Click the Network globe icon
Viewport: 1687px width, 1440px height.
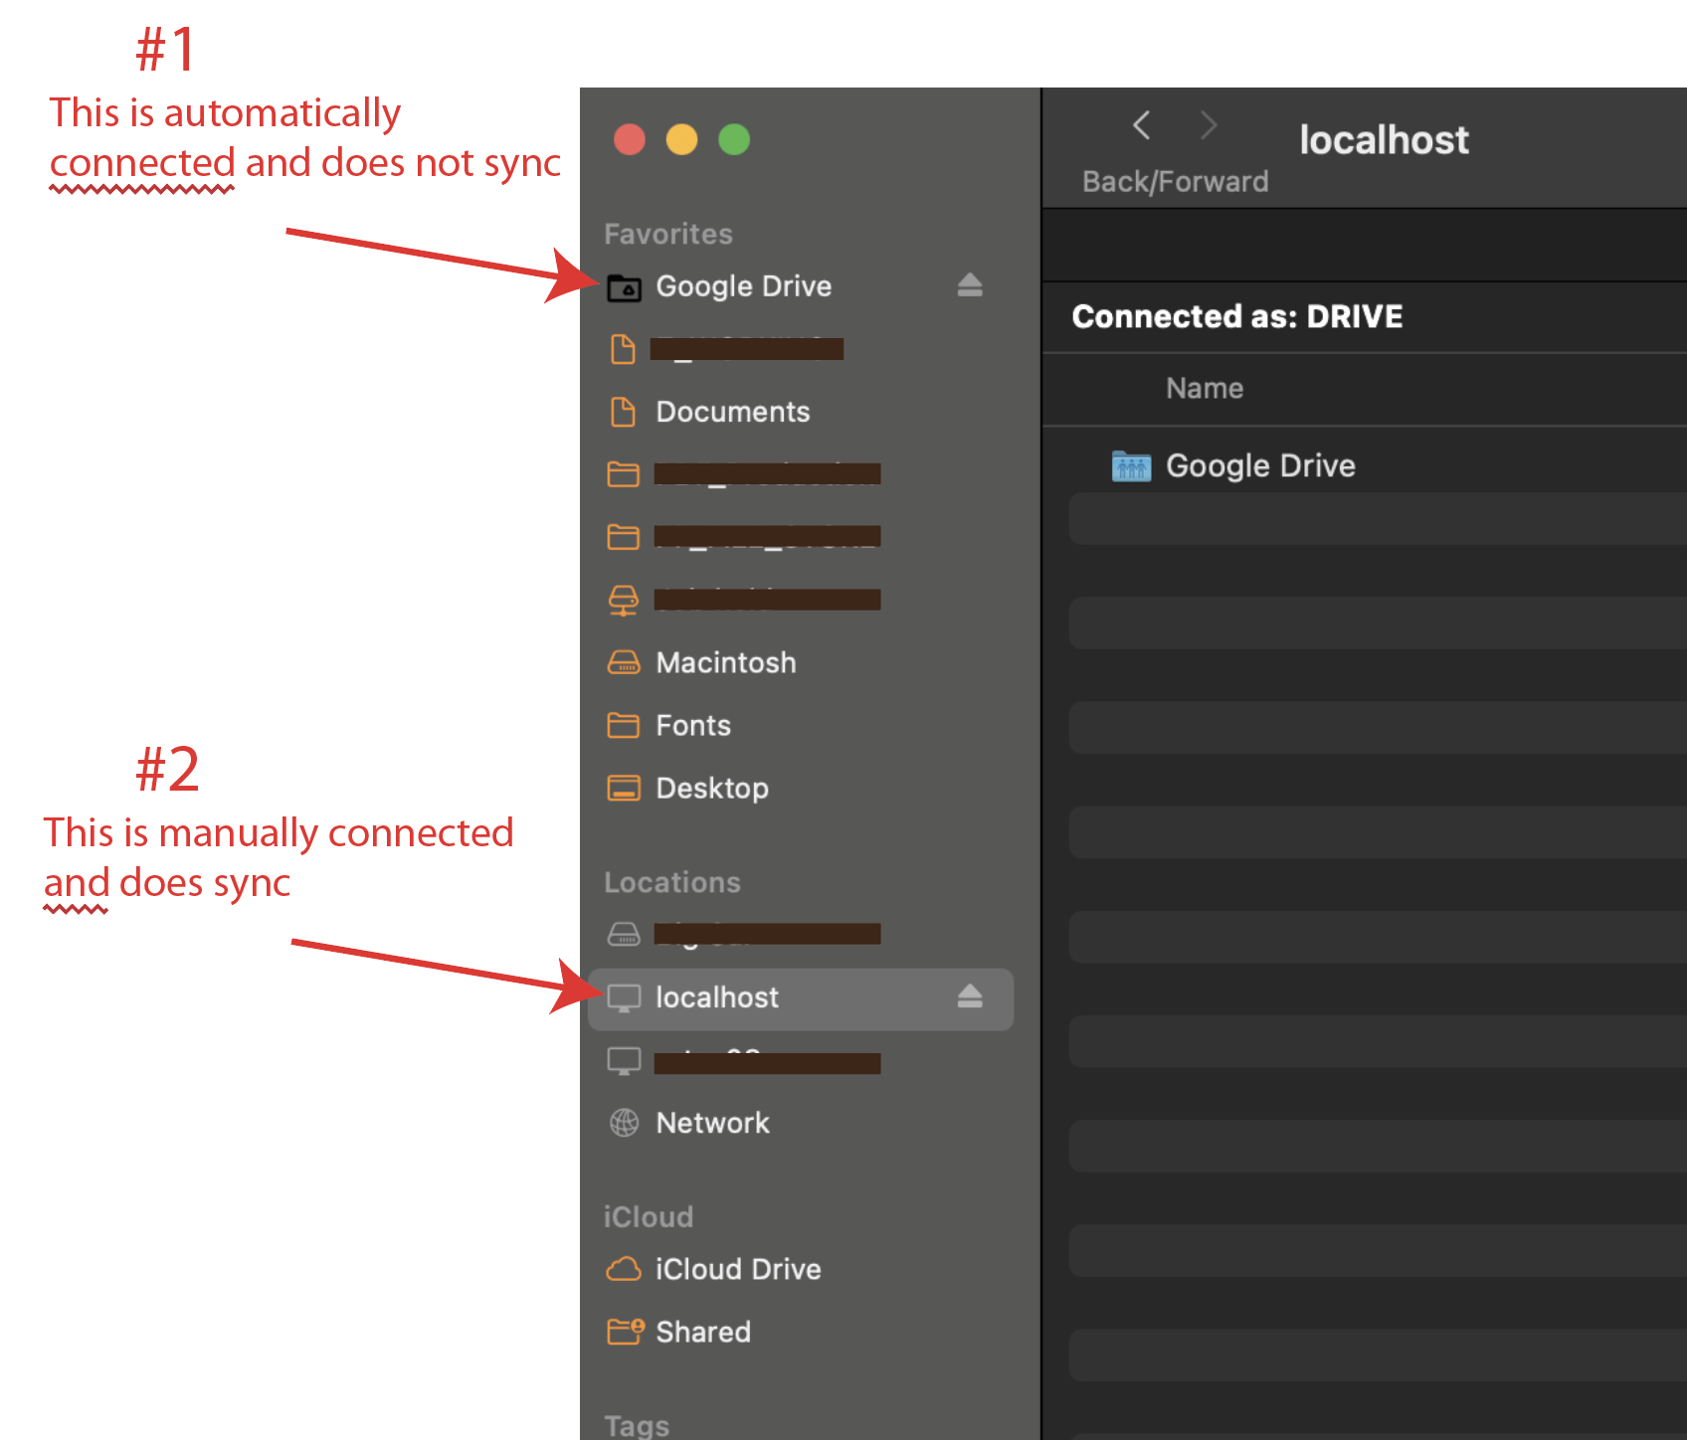pyautogui.click(x=624, y=1123)
